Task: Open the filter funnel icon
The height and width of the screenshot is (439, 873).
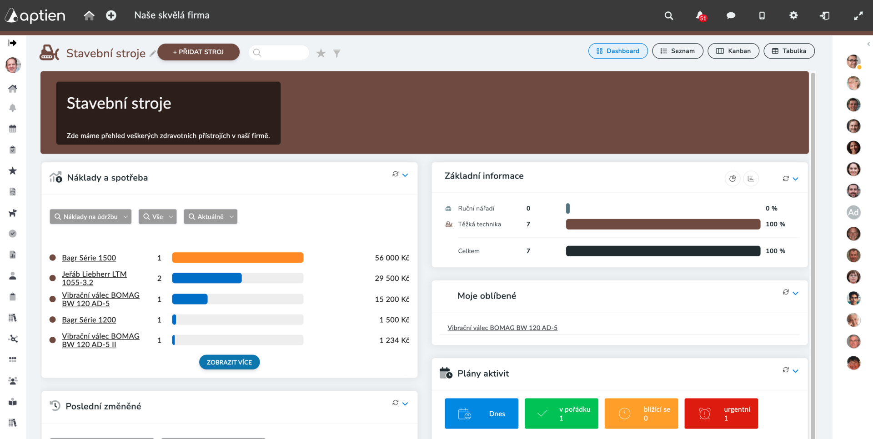Action: click(336, 53)
